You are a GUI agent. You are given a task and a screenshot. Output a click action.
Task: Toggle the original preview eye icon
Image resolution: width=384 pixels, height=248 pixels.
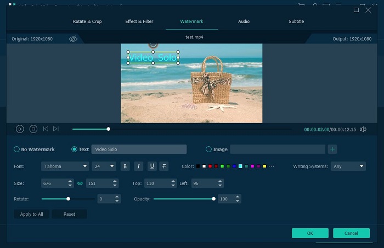pyautogui.click(x=73, y=39)
